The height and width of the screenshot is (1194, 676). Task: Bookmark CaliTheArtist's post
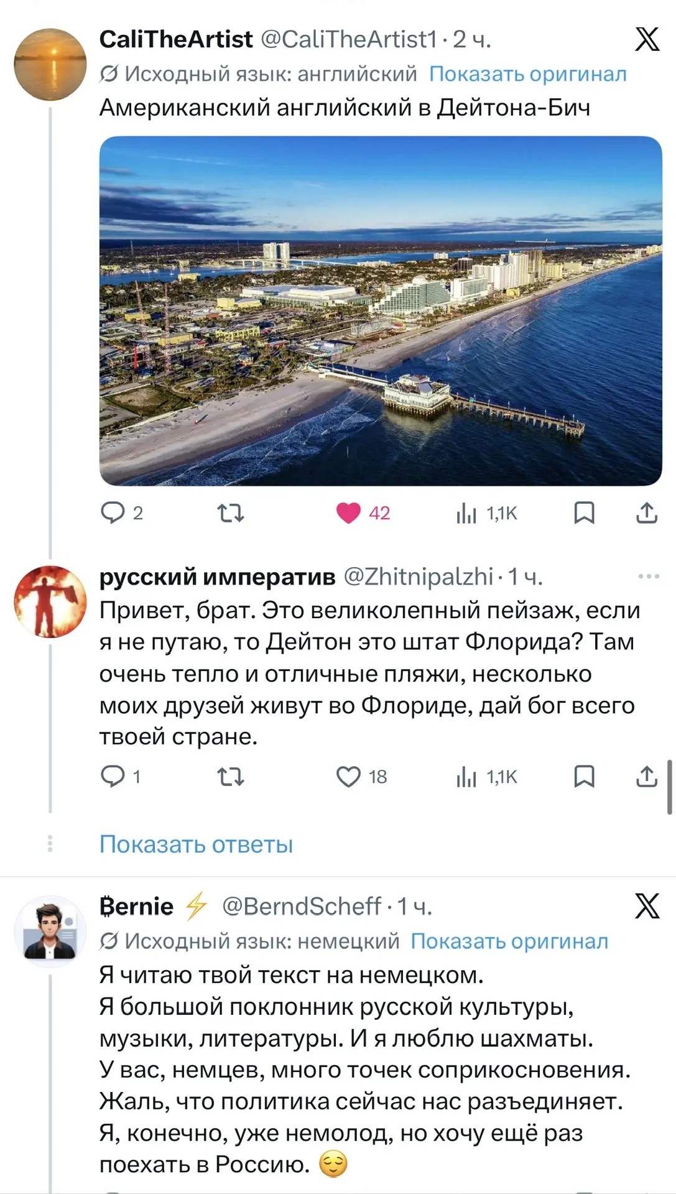coord(584,513)
